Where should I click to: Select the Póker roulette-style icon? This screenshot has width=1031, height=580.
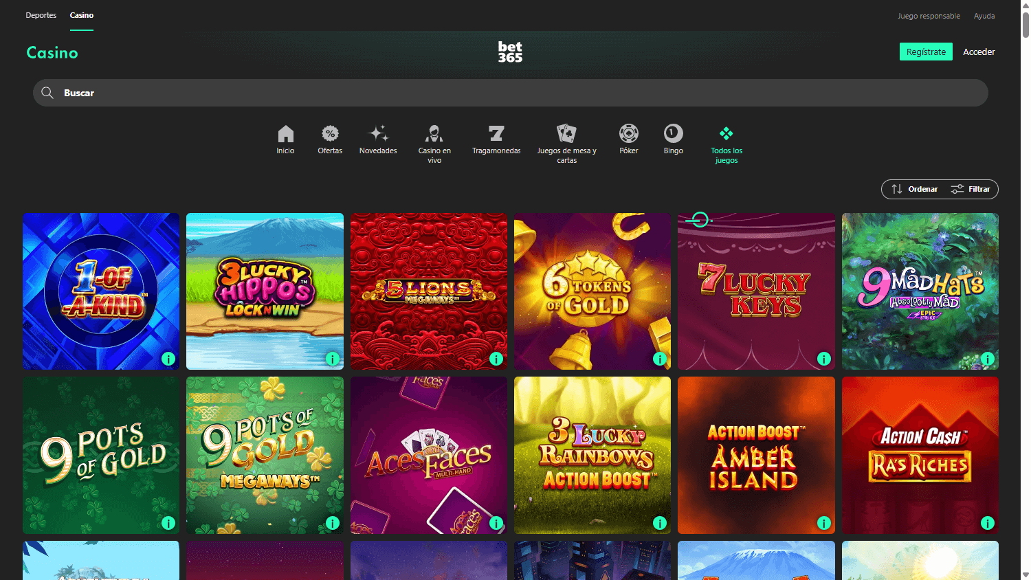click(628, 133)
